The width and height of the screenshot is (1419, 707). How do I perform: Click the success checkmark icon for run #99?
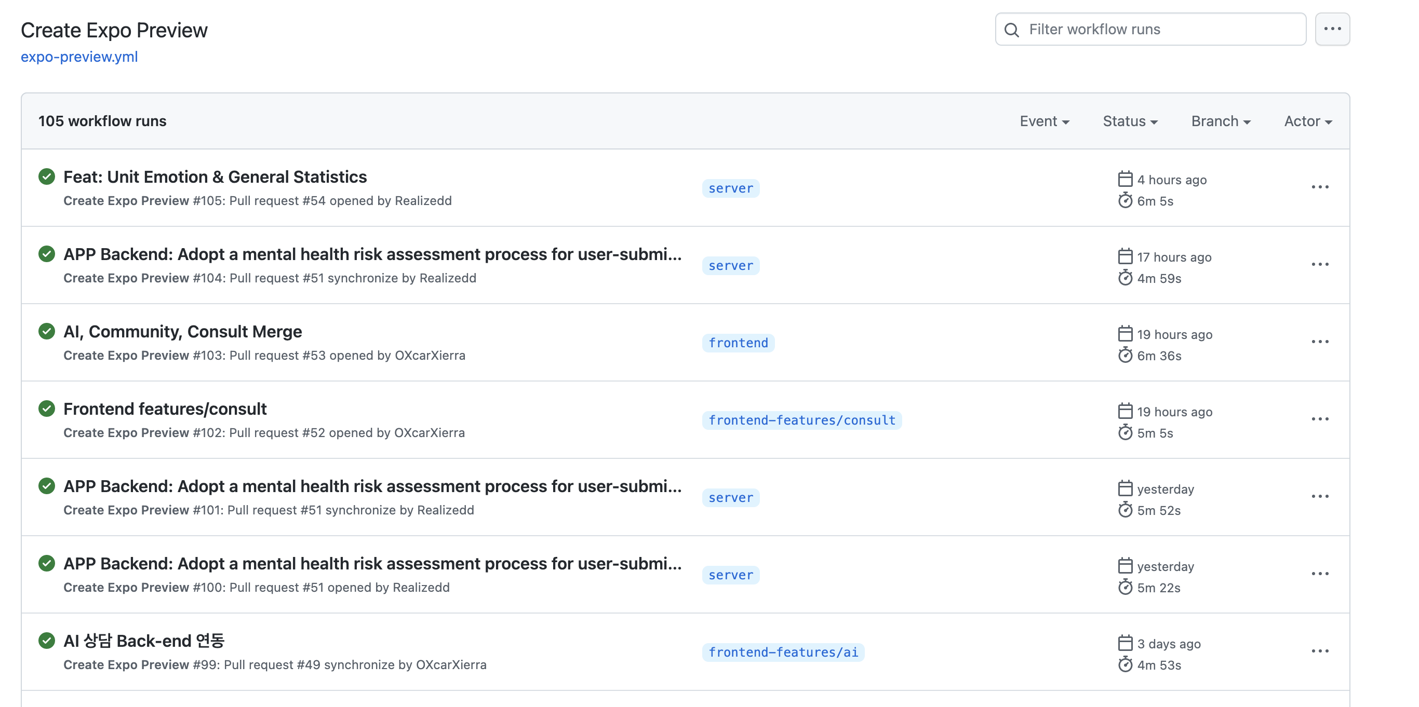point(47,641)
